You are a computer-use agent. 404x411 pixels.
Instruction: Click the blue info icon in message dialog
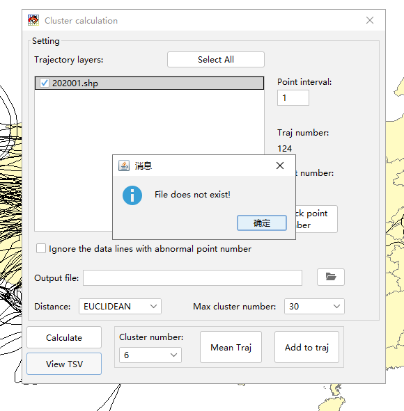pyautogui.click(x=132, y=195)
